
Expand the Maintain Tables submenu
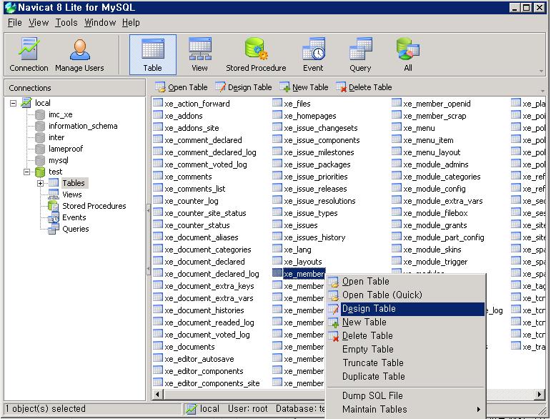[x=406, y=410]
